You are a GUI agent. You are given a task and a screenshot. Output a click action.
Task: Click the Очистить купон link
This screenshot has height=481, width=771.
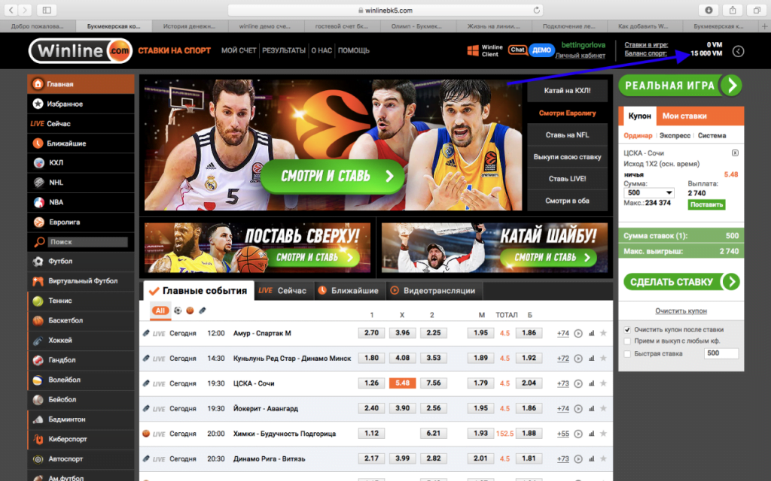[681, 310]
